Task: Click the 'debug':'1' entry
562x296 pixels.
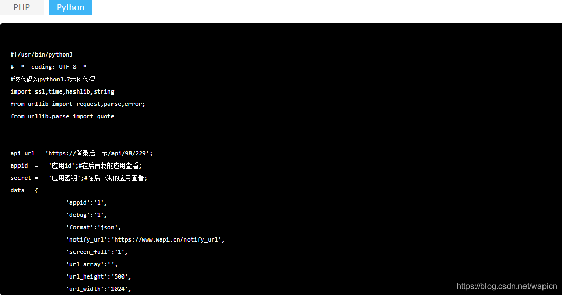Action: [86, 215]
